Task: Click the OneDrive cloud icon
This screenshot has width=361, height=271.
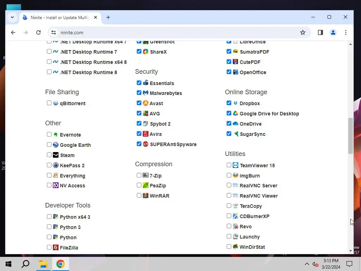Action: (x=235, y=124)
